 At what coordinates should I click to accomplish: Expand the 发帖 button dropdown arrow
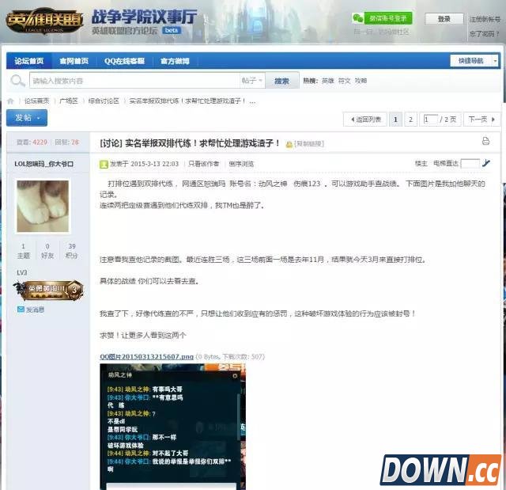(x=39, y=118)
